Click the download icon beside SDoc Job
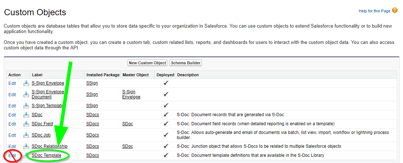Image resolution: width=403 pixels, height=163 pixels. 26,135
